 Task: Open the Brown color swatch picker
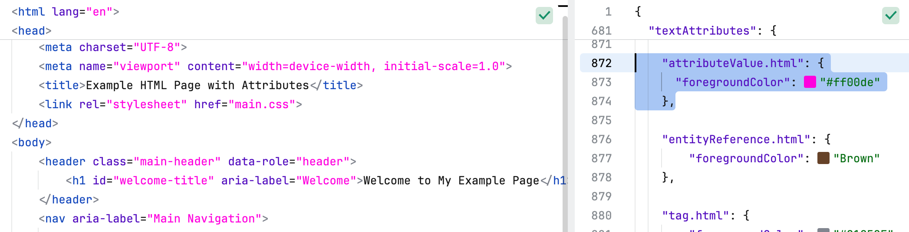[823, 158]
